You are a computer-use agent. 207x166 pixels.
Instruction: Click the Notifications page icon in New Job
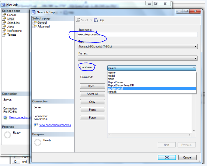tap(4, 31)
